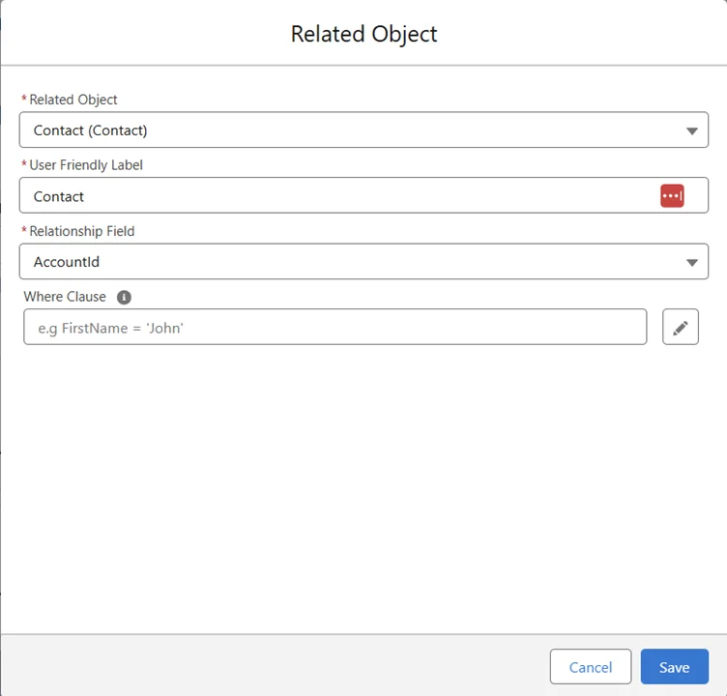The width and height of the screenshot is (727, 696).
Task: Click the placeholder e.g FirstName = 'John'
Action: click(111, 329)
